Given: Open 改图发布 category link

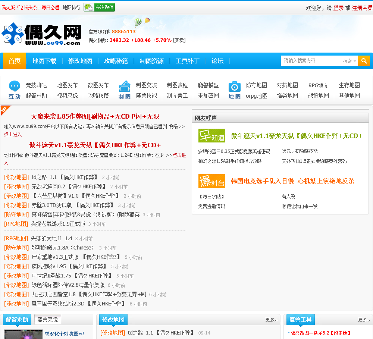Looking at the screenshot, I should pos(98,85).
